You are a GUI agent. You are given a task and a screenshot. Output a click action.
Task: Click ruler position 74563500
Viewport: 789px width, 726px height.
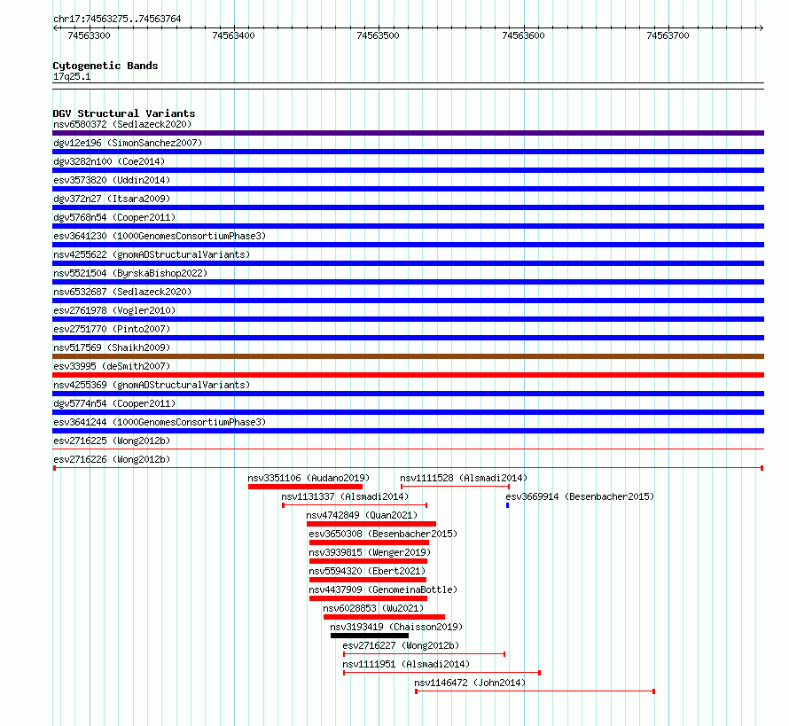tap(378, 35)
